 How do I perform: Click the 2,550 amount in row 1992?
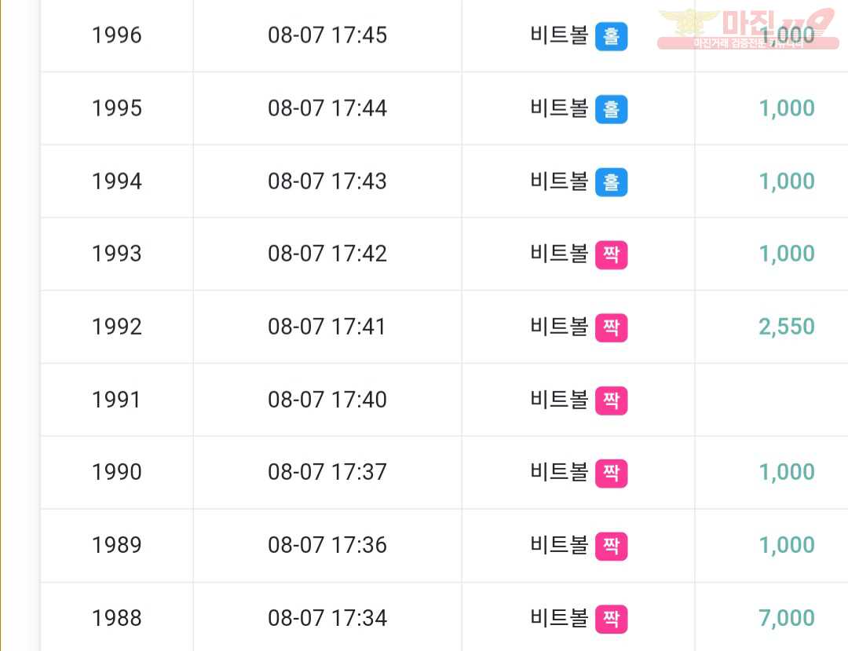(786, 327)
